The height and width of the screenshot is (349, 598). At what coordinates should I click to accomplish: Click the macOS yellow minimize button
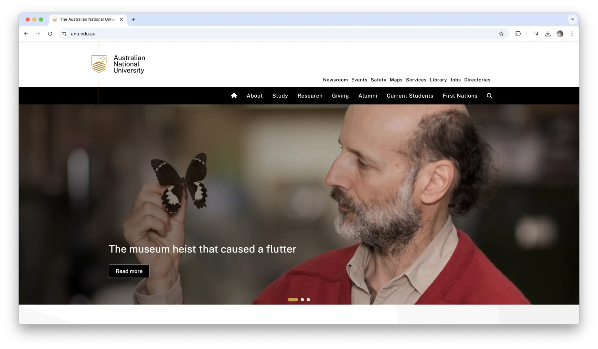pos(34,19)
